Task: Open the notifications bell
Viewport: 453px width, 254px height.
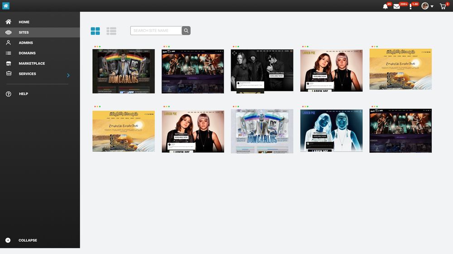Action: coord(385,6)
